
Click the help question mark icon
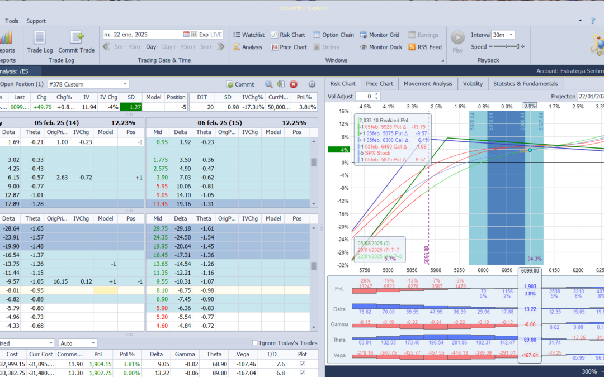coord(593,21)
